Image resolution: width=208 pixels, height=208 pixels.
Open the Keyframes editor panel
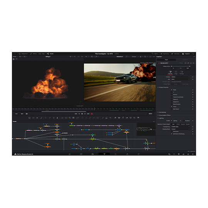pyautogui.click(x=164, y=54)
